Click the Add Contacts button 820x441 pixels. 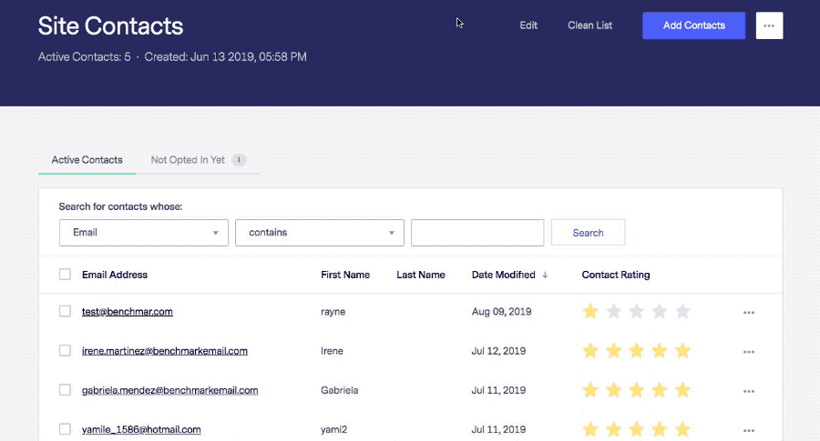[694, 25]
